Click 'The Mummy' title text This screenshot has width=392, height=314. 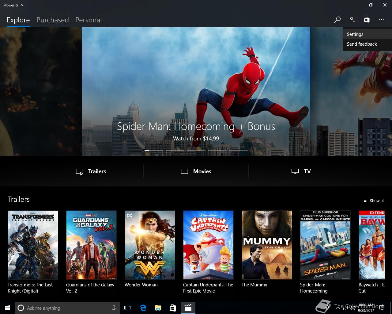tap(254, 285)
